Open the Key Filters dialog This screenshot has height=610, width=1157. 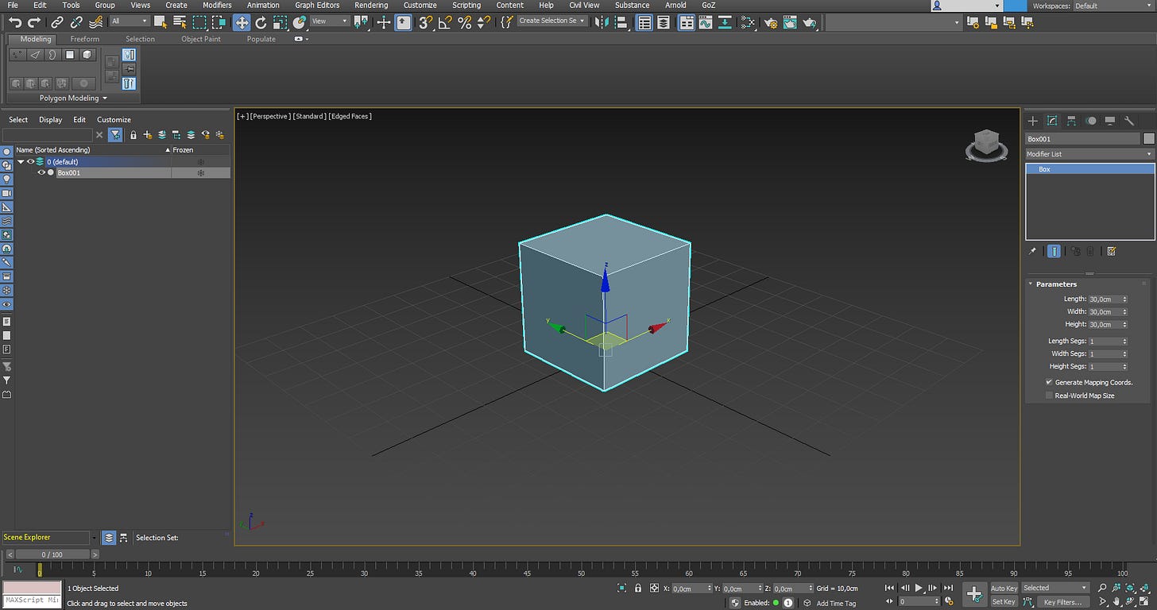pos(1062,602)
